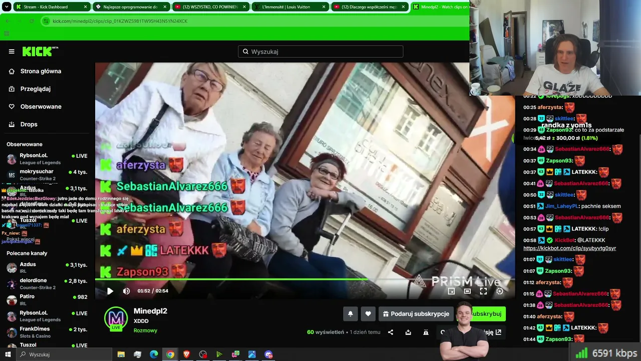Open the browser tab search dropdown
This screenshot has width=641, height=361.
(6, 7)
